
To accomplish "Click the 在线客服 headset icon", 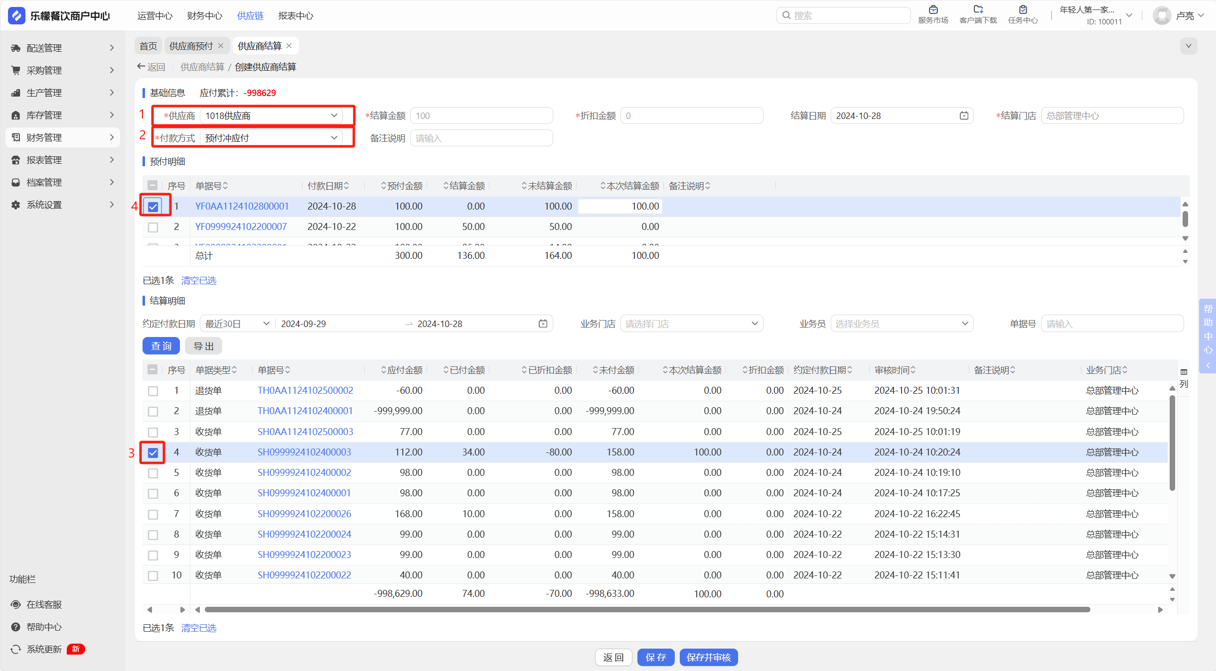I will click(x=16, y=604).
